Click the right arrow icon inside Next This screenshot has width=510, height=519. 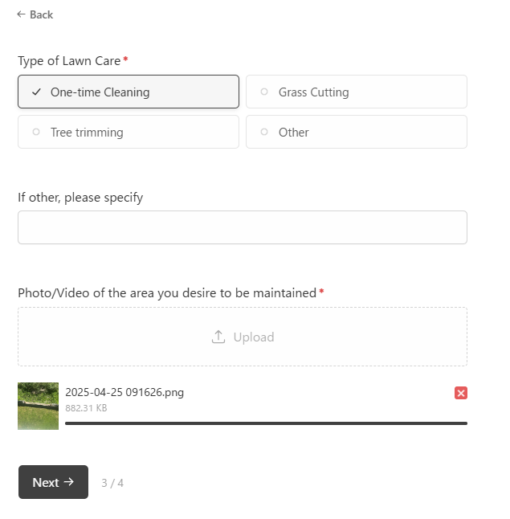(69, 482)
